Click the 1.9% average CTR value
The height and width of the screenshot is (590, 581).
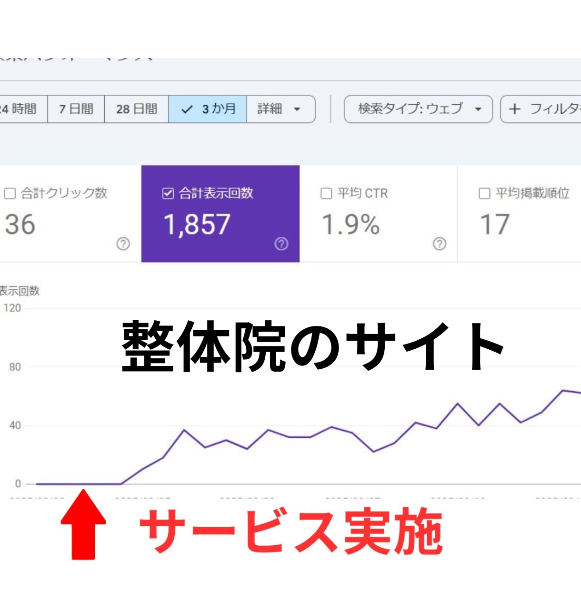351,224
